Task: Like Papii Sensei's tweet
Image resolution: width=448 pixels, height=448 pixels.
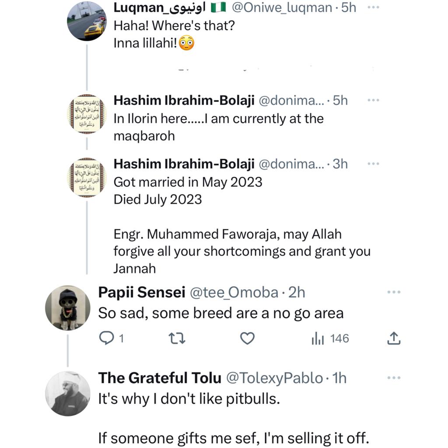Action: coord(248,338)
